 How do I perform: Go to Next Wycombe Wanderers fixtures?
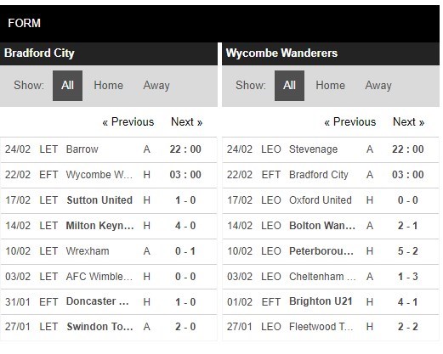pos(409,122)
